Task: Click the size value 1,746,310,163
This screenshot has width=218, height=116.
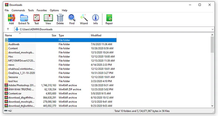Action: click(x=49, y=85)
